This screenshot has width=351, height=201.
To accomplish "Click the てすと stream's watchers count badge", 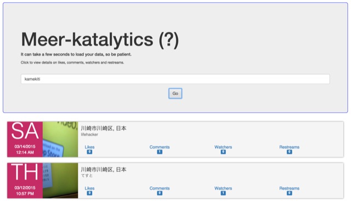I will click(223, 193).
